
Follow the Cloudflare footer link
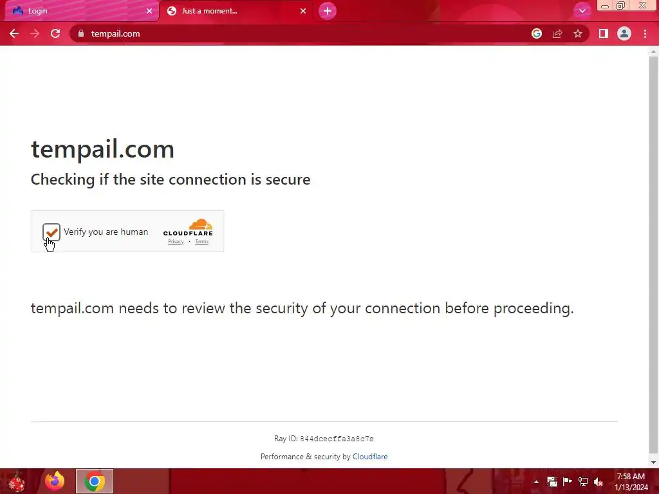pos(370,457)
